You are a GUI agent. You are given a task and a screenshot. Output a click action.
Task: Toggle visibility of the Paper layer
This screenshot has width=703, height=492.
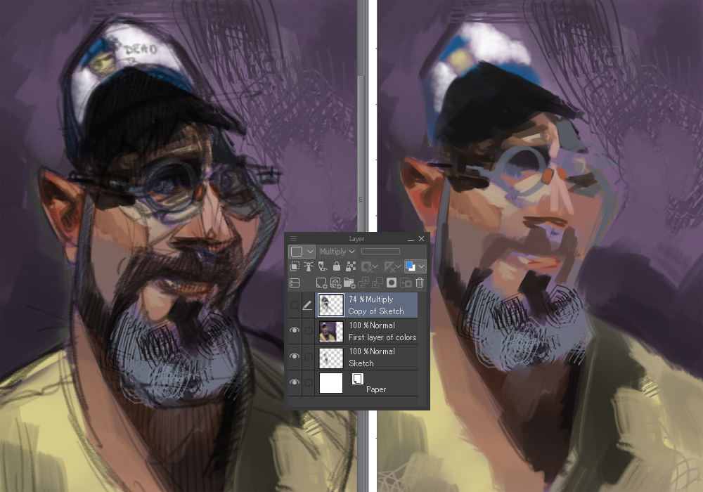tap(295, 383)
